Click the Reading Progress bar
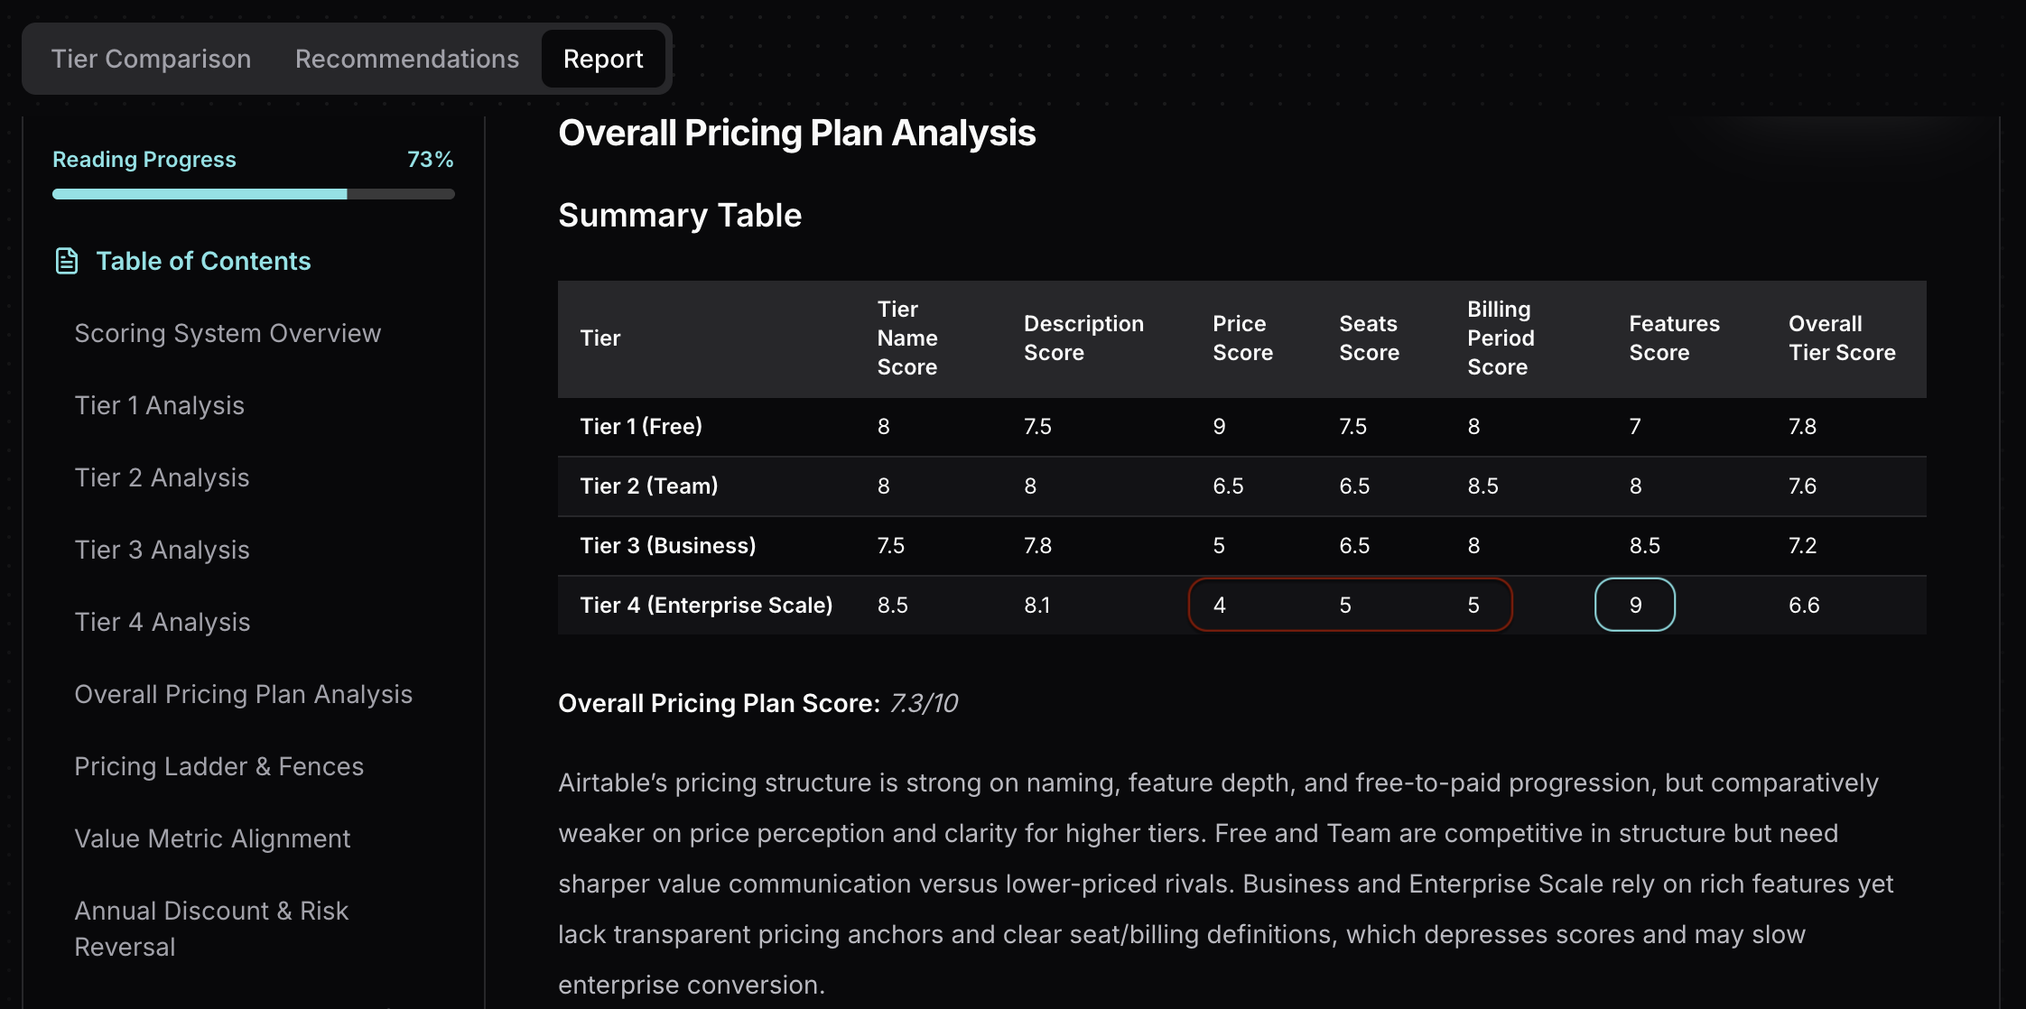The width and height of the screenshot is (2026, 1009). point(253,194)
